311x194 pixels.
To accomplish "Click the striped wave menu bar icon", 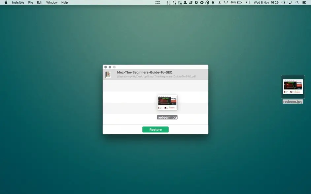I will [190, 3].
